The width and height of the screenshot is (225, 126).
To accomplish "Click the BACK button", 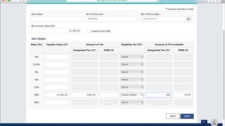I will pos(173,116).
